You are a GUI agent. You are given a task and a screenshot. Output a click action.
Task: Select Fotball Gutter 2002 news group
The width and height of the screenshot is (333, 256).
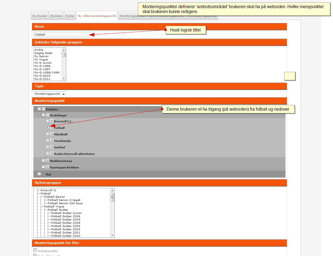59,229
